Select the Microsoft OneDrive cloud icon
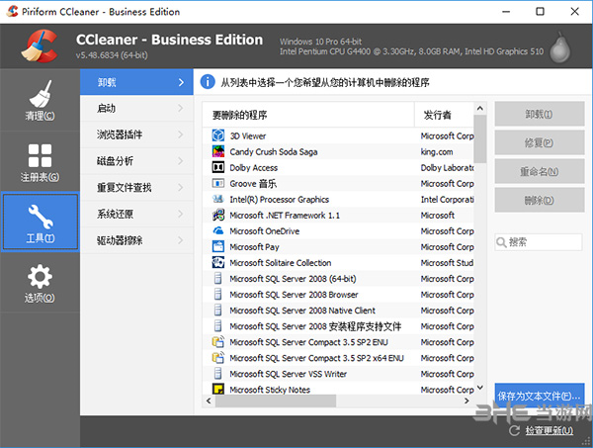This screenshot has height=448, width=593. [218, 230]
